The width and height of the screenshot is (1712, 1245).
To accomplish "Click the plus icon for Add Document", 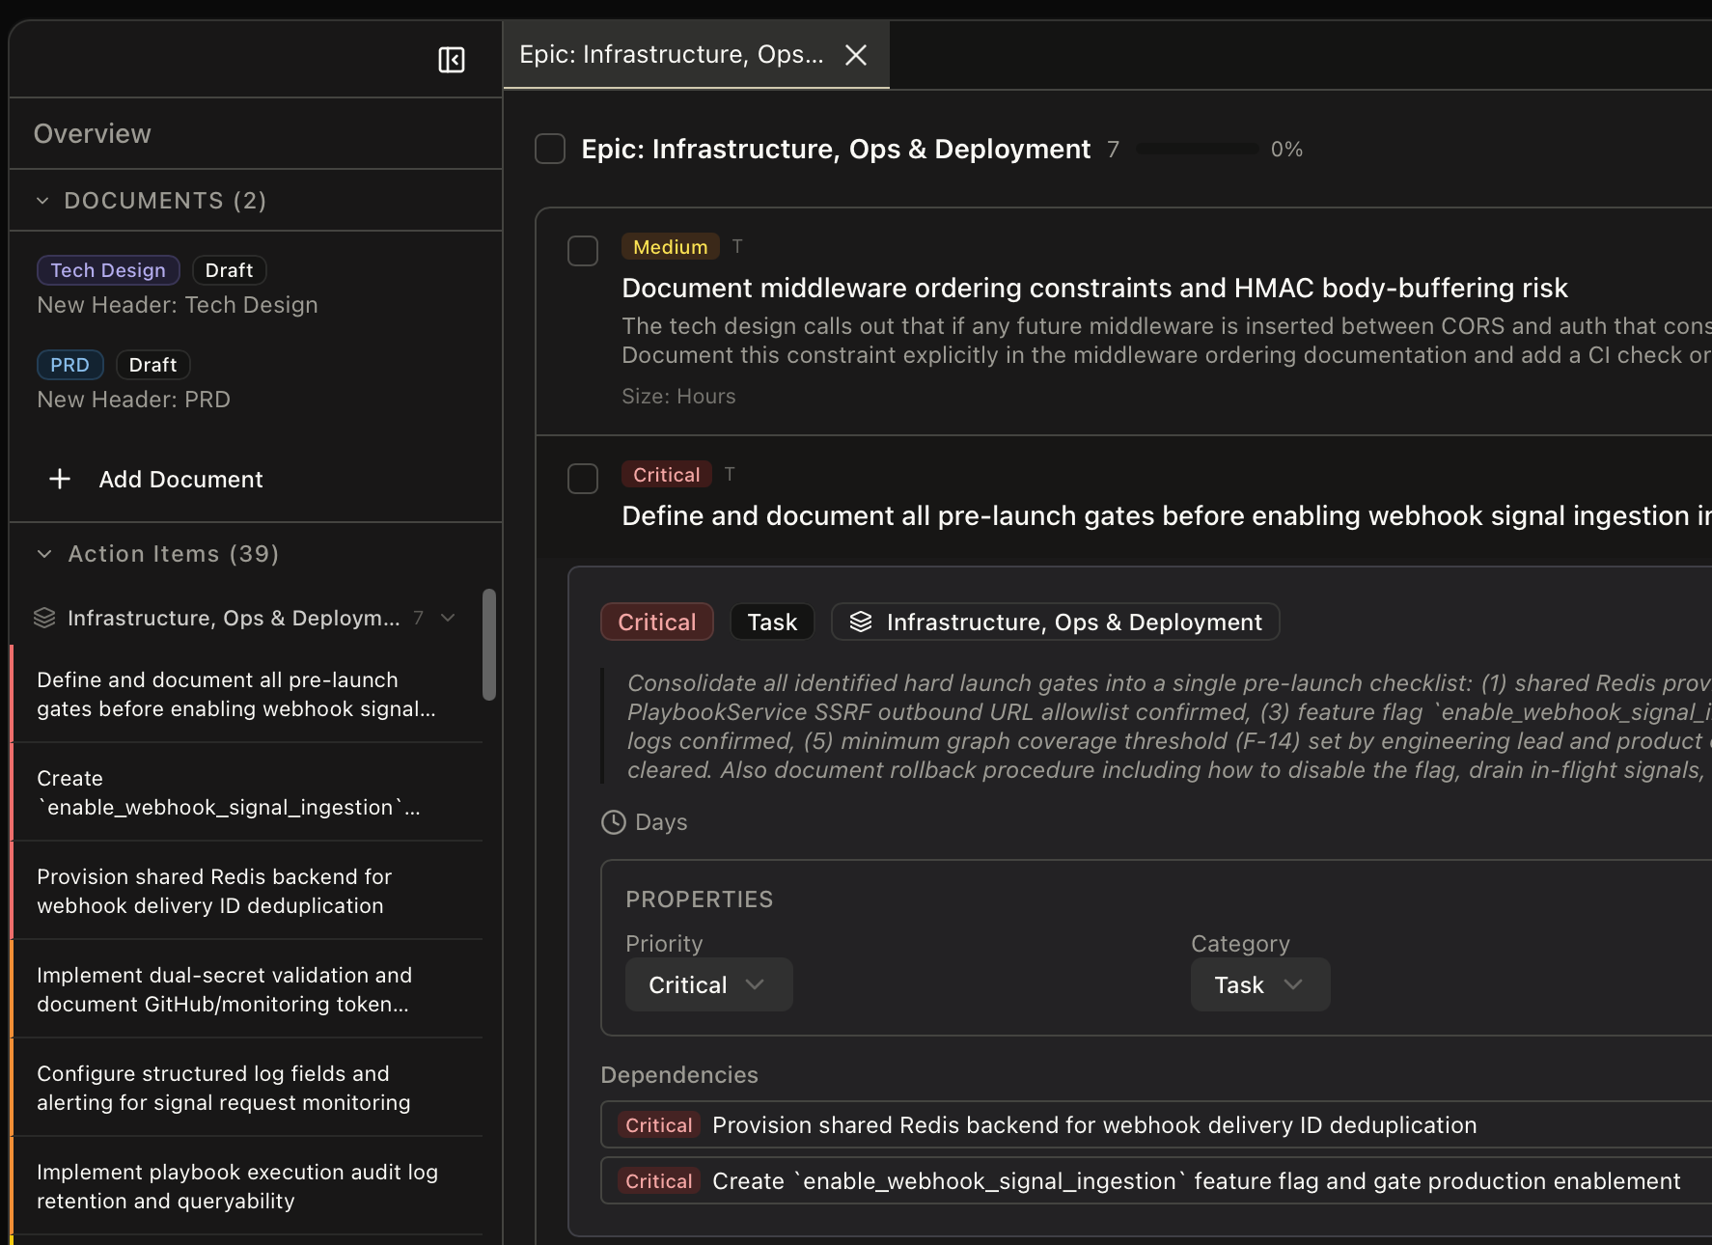I will click(60, 480).
